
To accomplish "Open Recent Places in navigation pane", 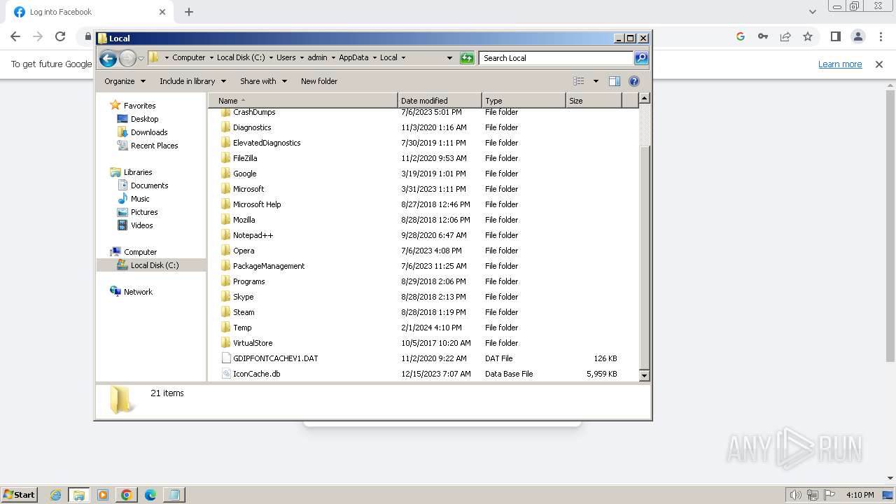I will pos(154,146).
